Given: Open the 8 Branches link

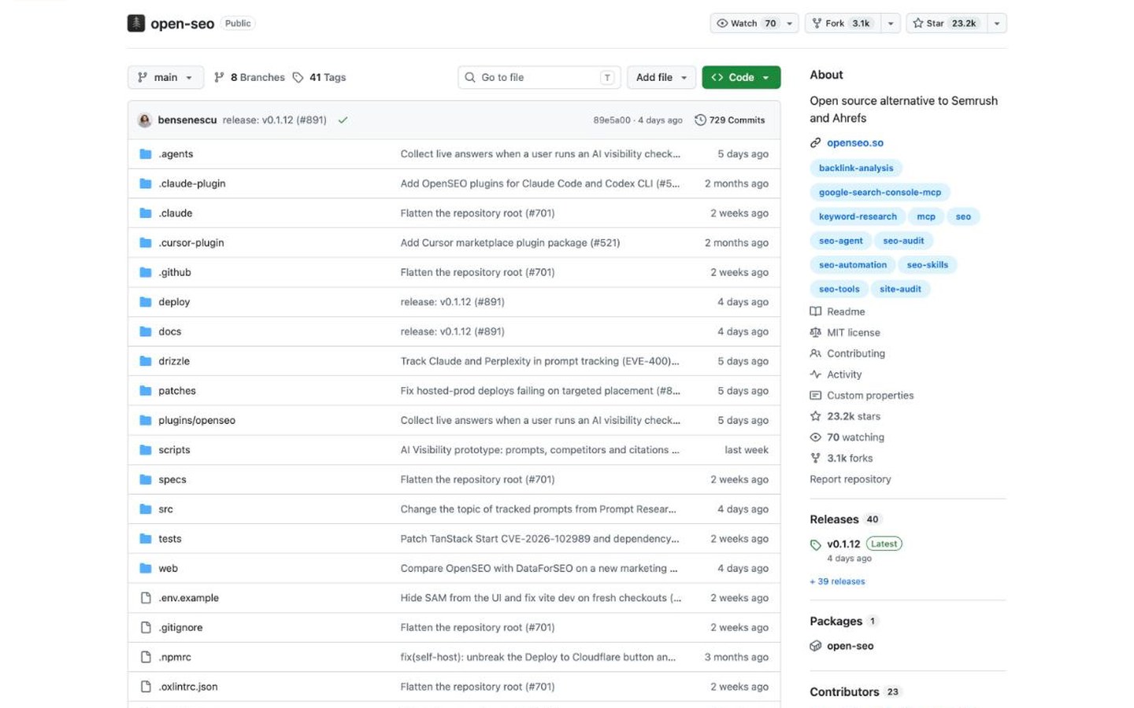Looking at the screenshot, I should pyautogui.click(x=250, y=77).
